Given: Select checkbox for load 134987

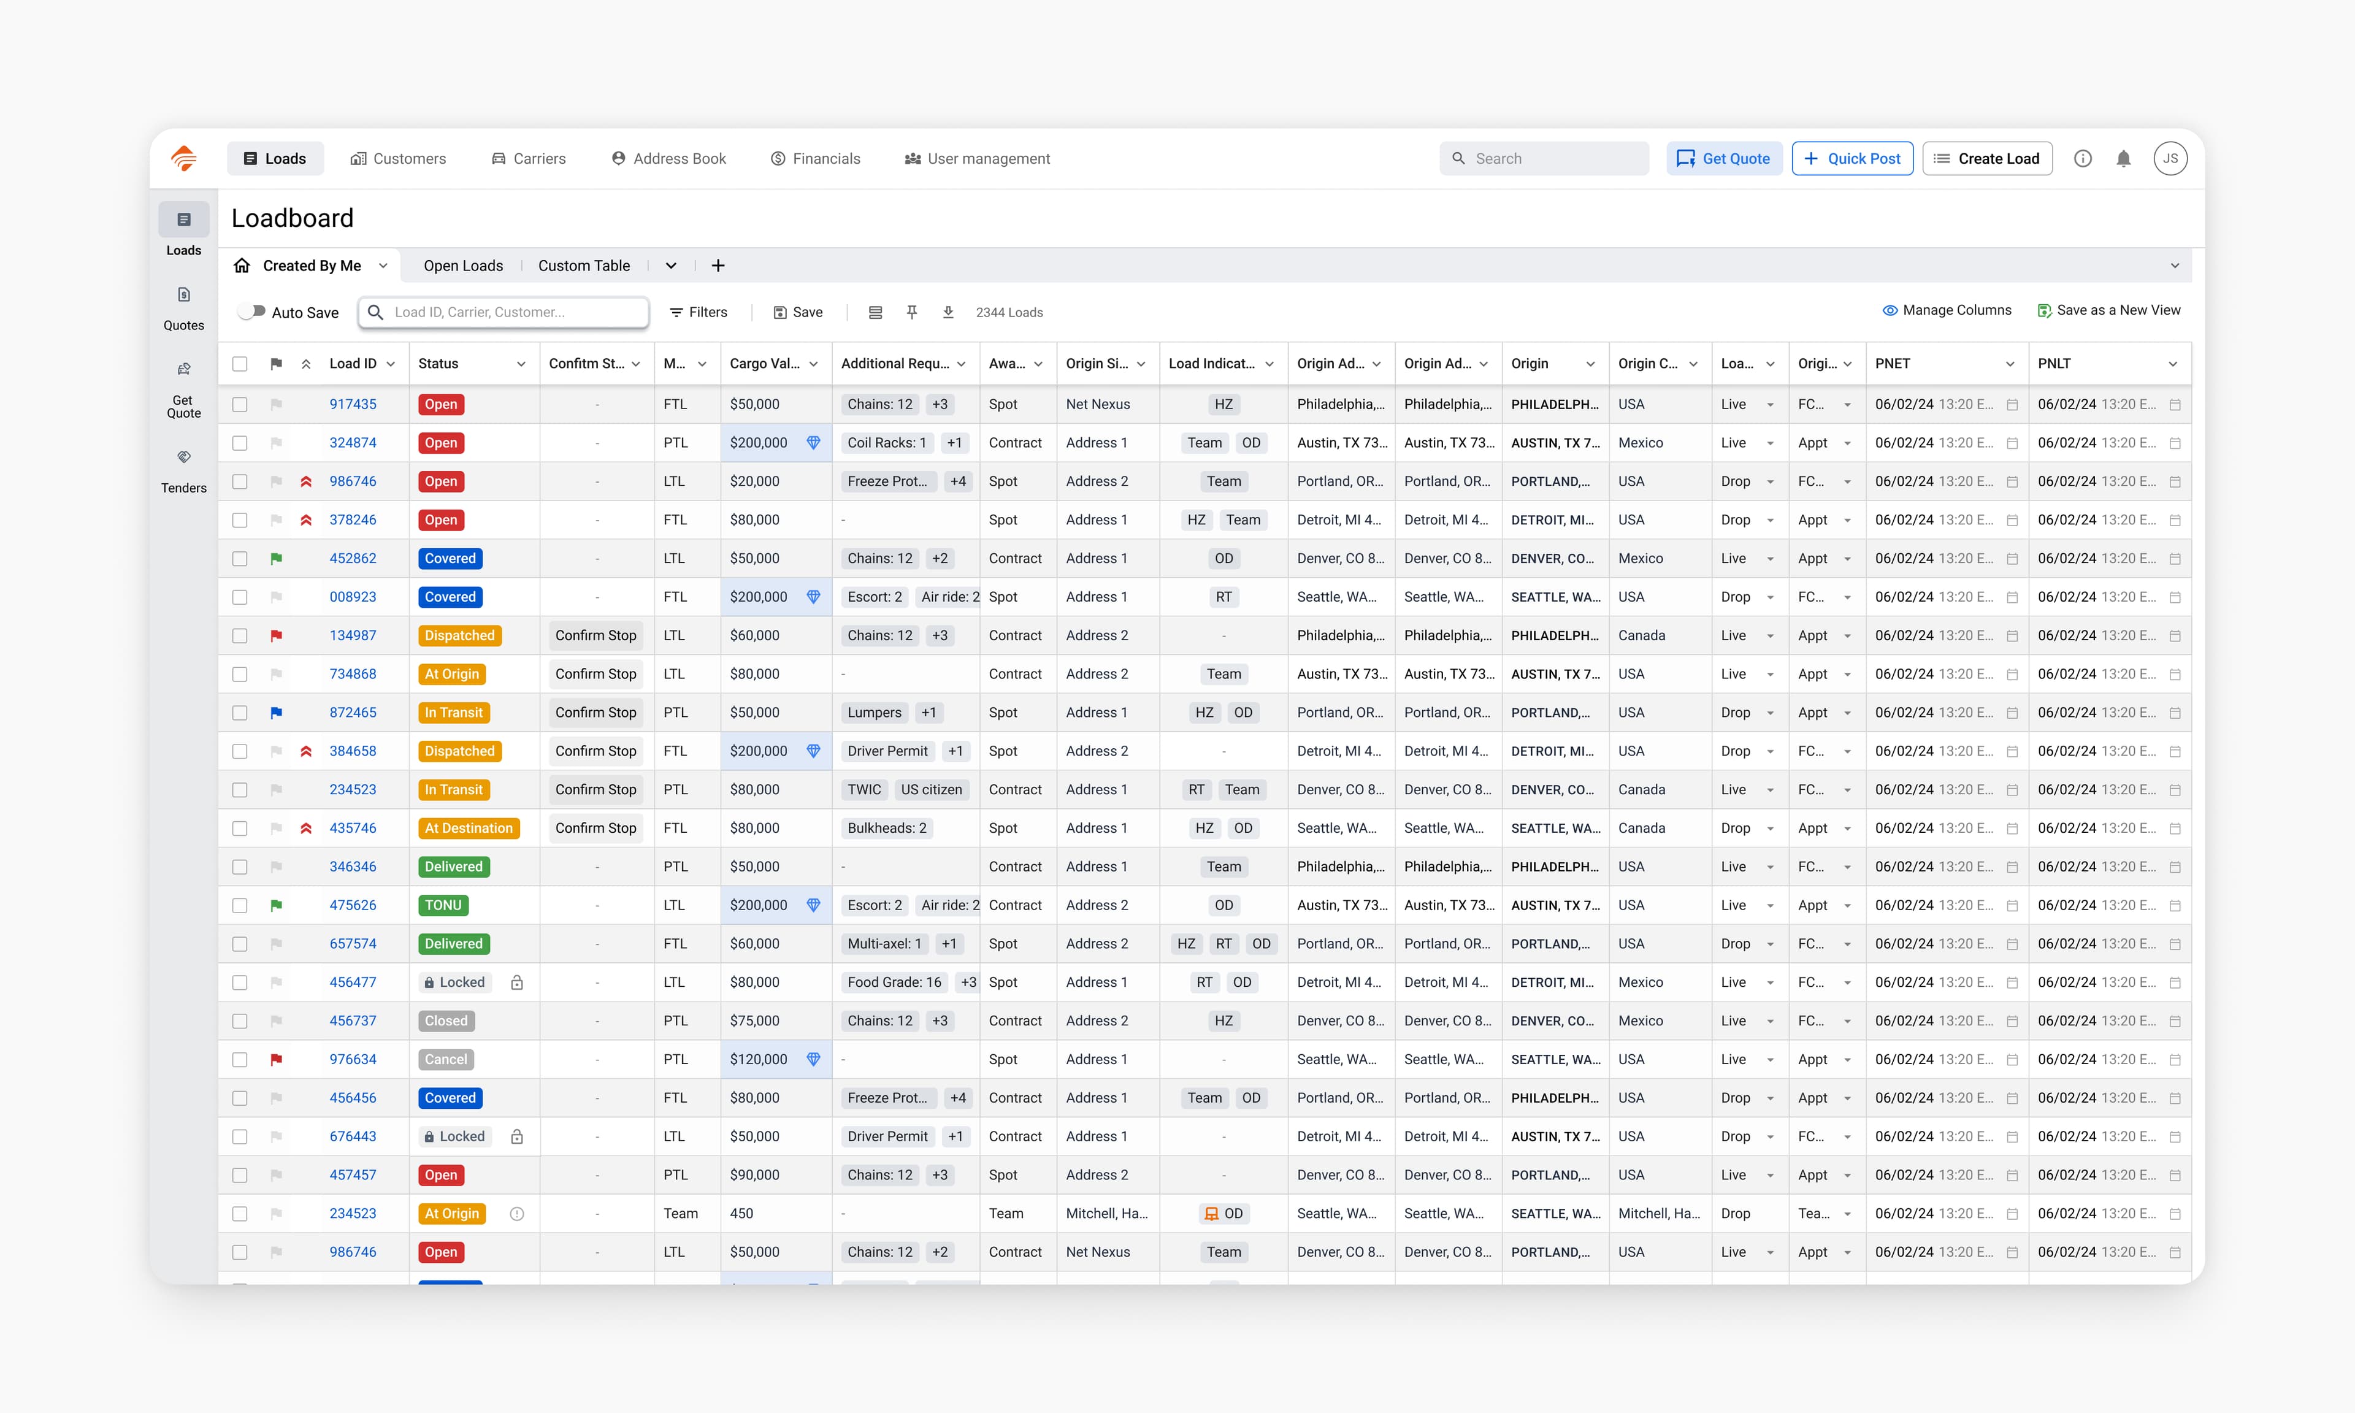Looking at the screenshot, I should (240, 636).
